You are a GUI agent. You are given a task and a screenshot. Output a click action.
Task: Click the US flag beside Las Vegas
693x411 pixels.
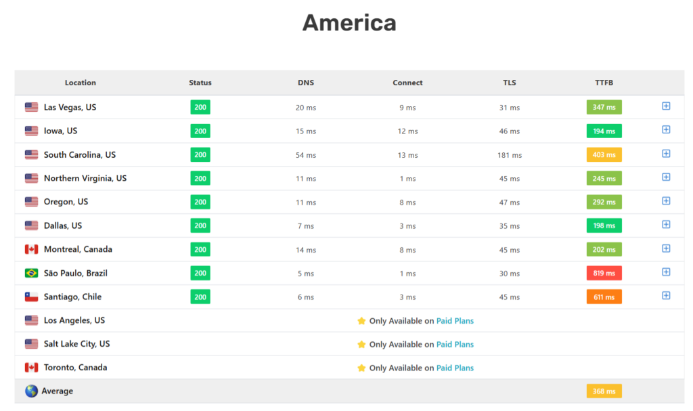(30, 107)
